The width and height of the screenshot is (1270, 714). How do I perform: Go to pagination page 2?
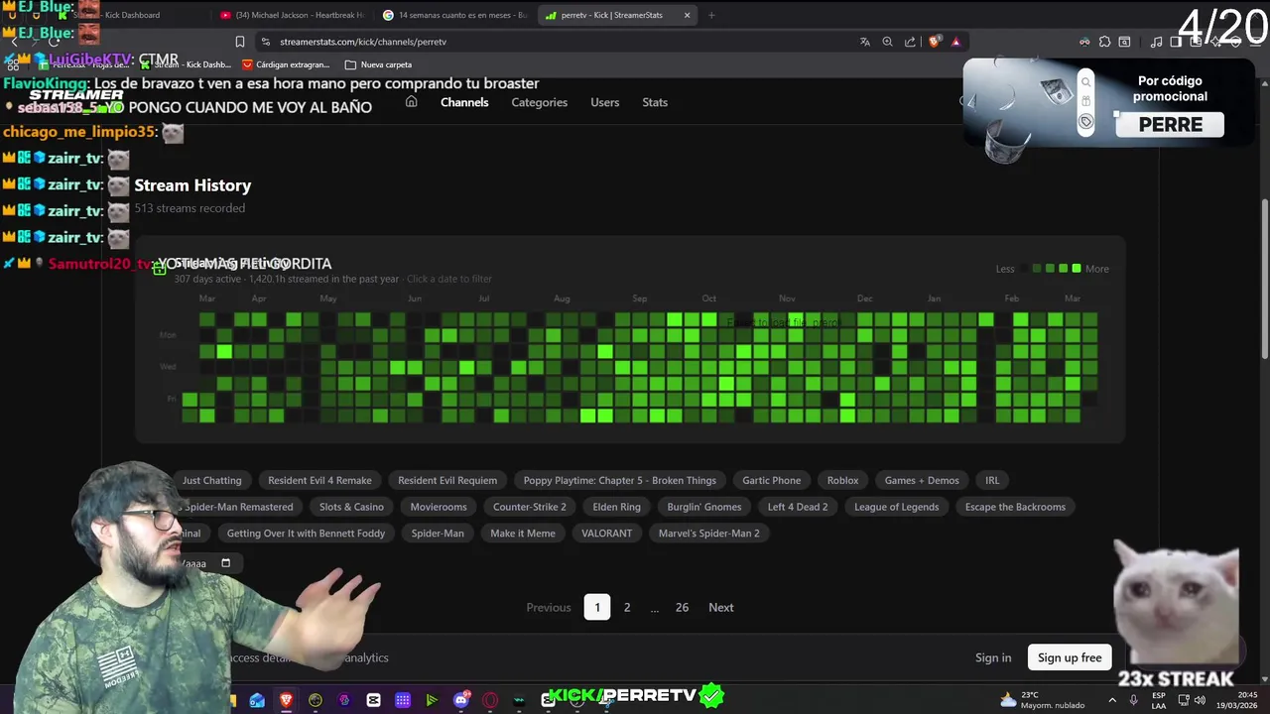(627, 607)
